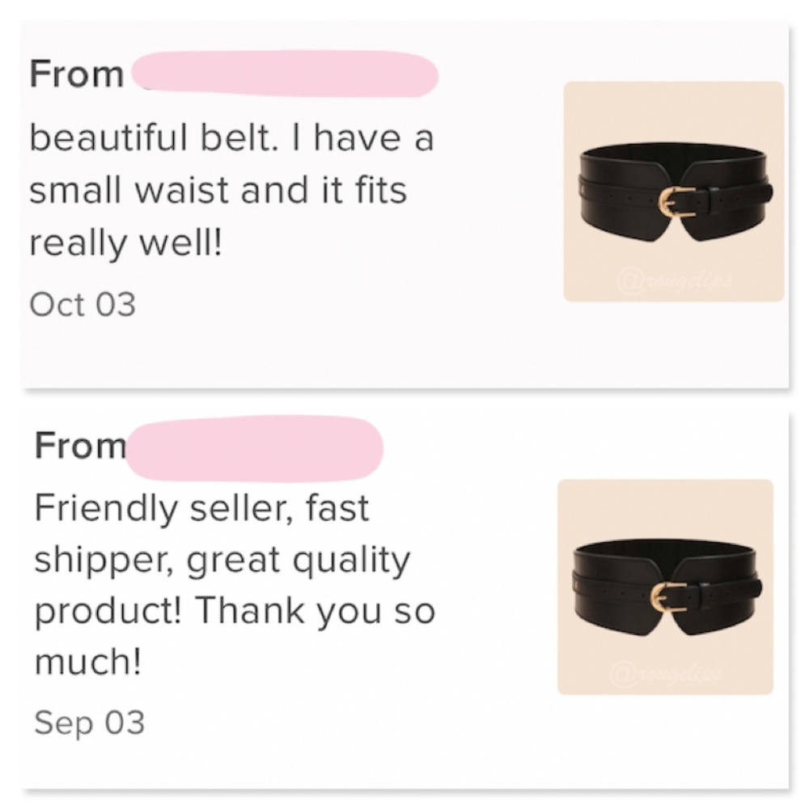
Task: Select the "beautiful belt. I have a" text line
Action: (231, 138)
